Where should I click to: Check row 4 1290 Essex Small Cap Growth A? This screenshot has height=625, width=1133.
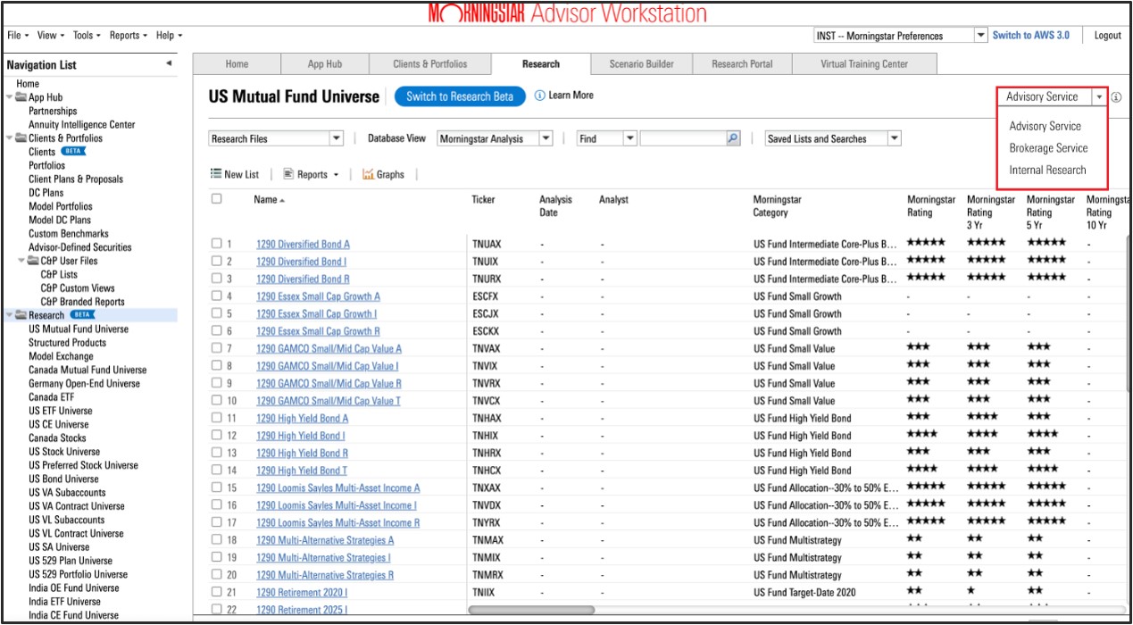tap(216, 296)
